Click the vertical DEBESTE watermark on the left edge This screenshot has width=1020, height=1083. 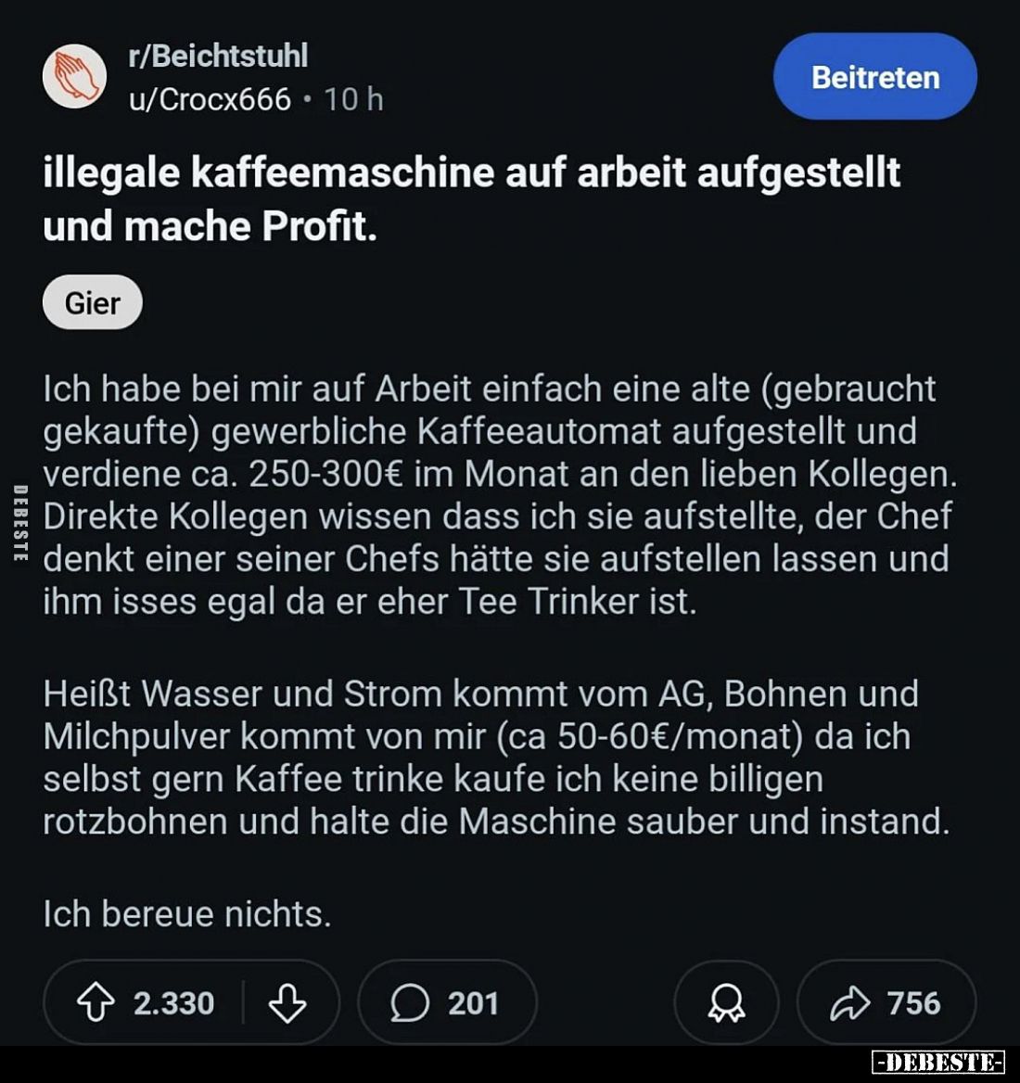click(x=19, y=522)
